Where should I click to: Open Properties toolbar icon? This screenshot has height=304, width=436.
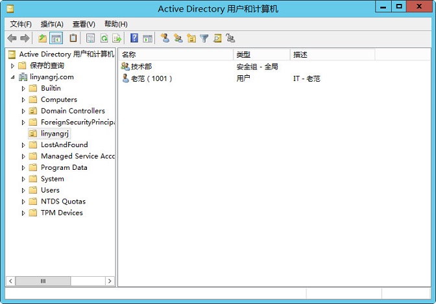(x=90, y=38)
